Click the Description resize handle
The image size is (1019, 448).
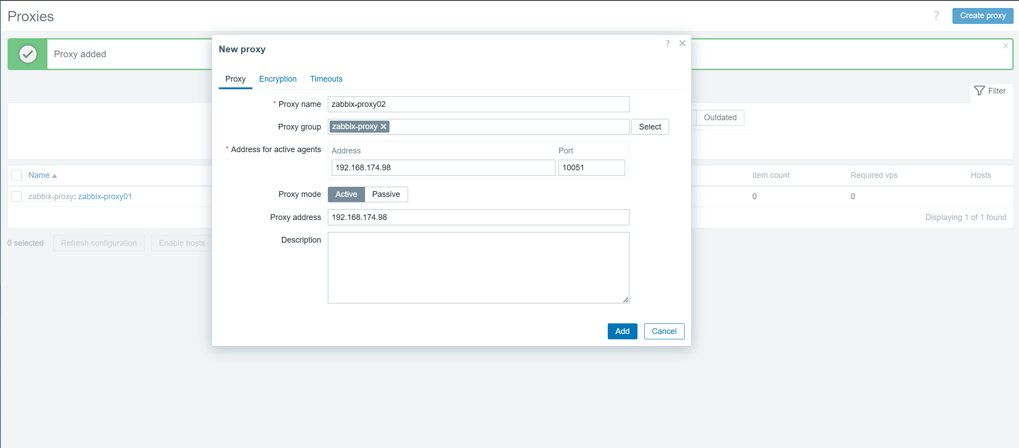626,300
